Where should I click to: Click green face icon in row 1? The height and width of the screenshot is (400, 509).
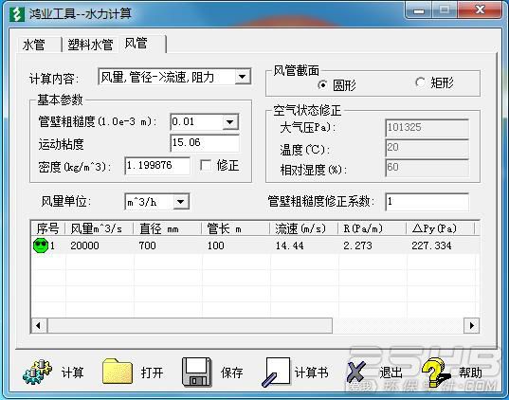point(41,245)
